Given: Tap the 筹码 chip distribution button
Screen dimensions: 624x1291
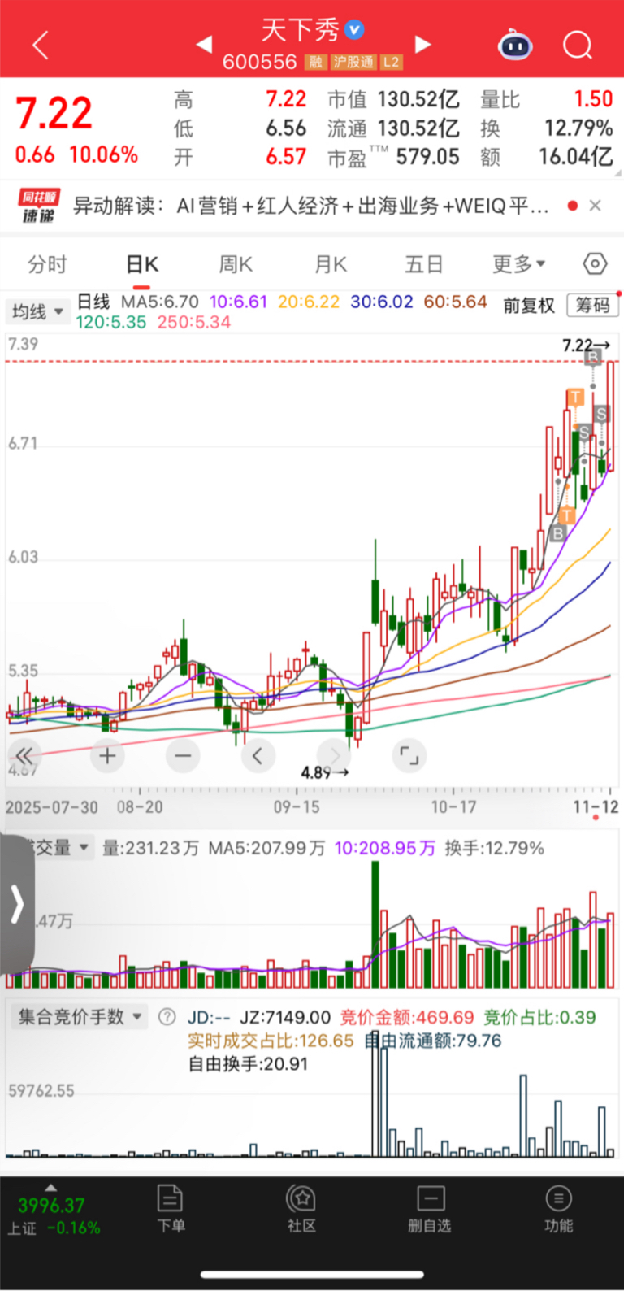Looking at the screenshot, I should 592,305.
